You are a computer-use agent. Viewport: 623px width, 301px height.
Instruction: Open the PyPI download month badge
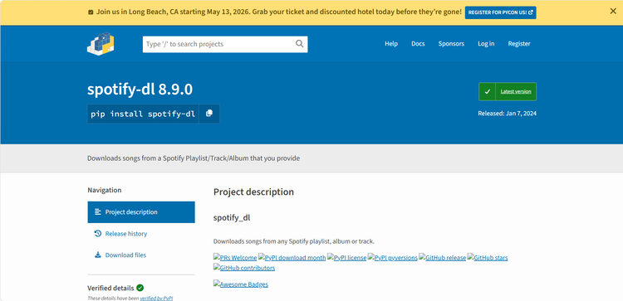click(x=292, y=258)
